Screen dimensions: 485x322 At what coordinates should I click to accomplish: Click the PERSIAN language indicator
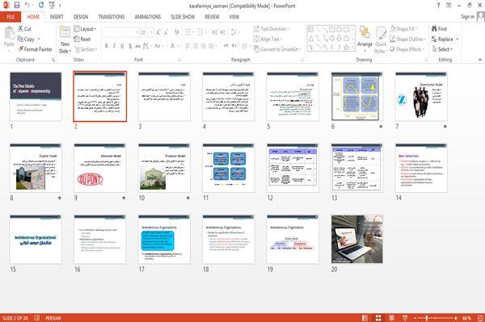pyautogui.click(x=53, y=318)
